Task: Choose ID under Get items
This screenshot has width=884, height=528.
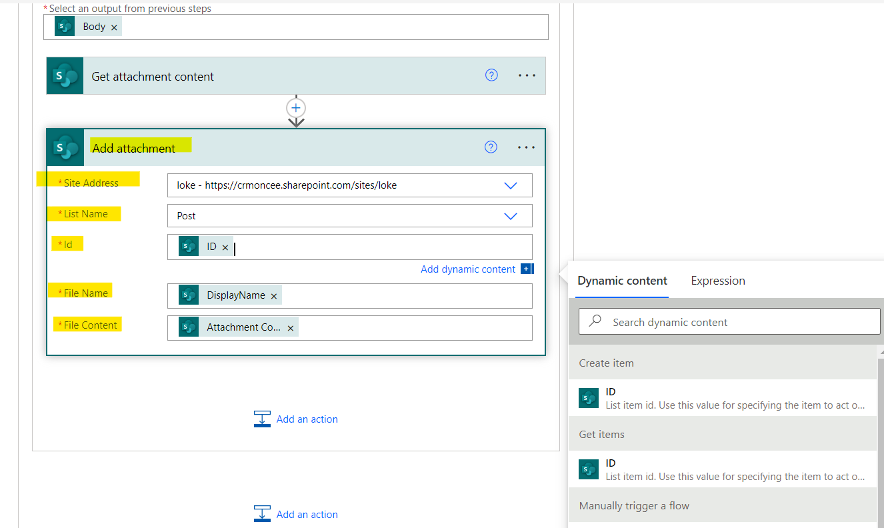Action: (723, 469)
